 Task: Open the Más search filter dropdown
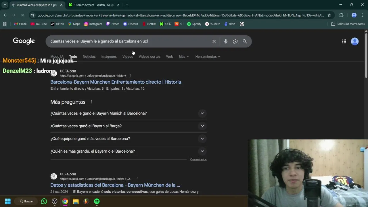point(184,57)
